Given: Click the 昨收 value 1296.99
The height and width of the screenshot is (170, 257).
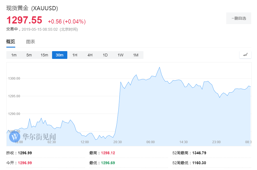Looking at the screenshot, I should [25, 152].
